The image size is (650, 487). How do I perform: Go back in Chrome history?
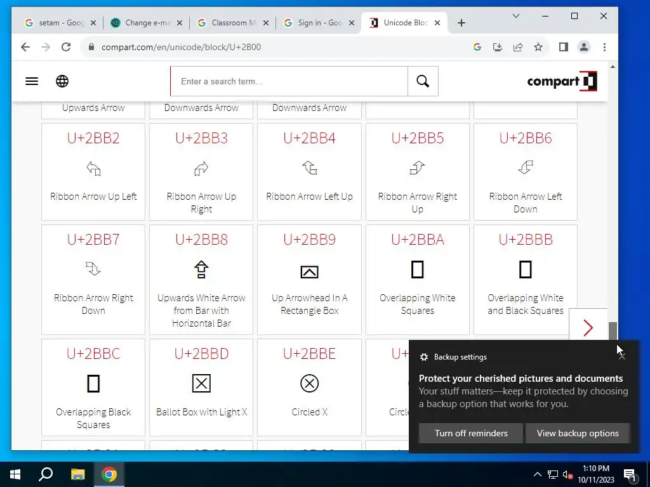point(25,47)
